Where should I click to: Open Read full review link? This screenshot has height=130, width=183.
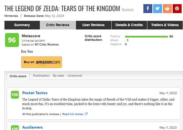(73, 114)
